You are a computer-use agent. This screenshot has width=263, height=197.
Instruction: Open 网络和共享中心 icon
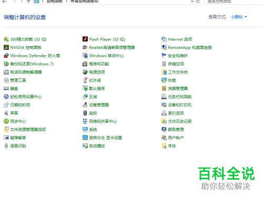[x=85, y=121]
